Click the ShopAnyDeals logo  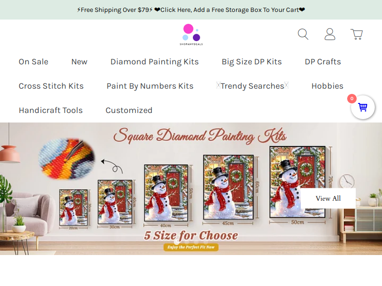[x=191, y=34]
